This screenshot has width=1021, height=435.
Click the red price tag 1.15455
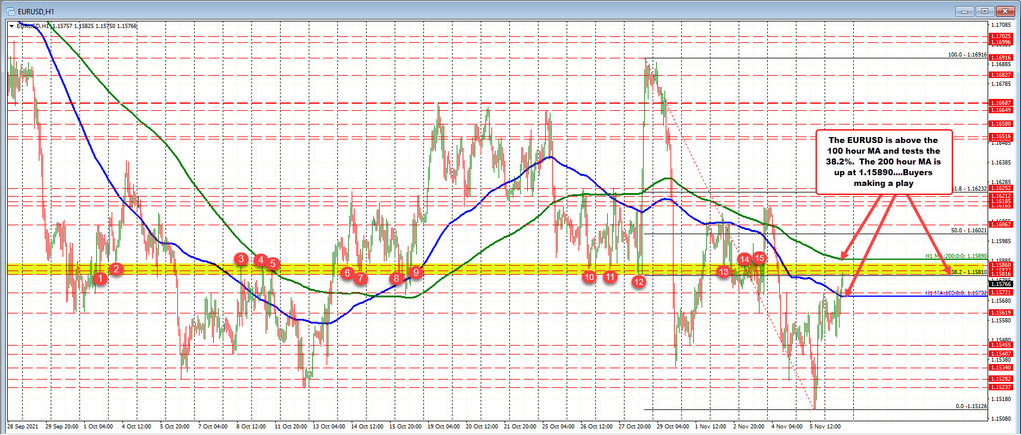coord(1001,345)
